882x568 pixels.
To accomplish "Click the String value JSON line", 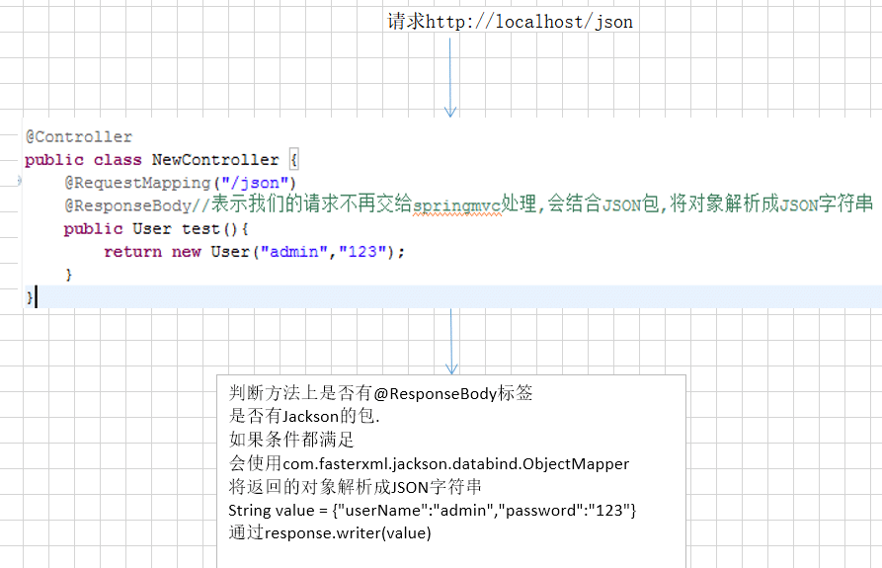I will click(x=432, y=510).
